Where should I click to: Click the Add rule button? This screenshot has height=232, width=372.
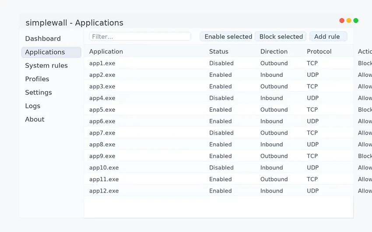[328, 37]
